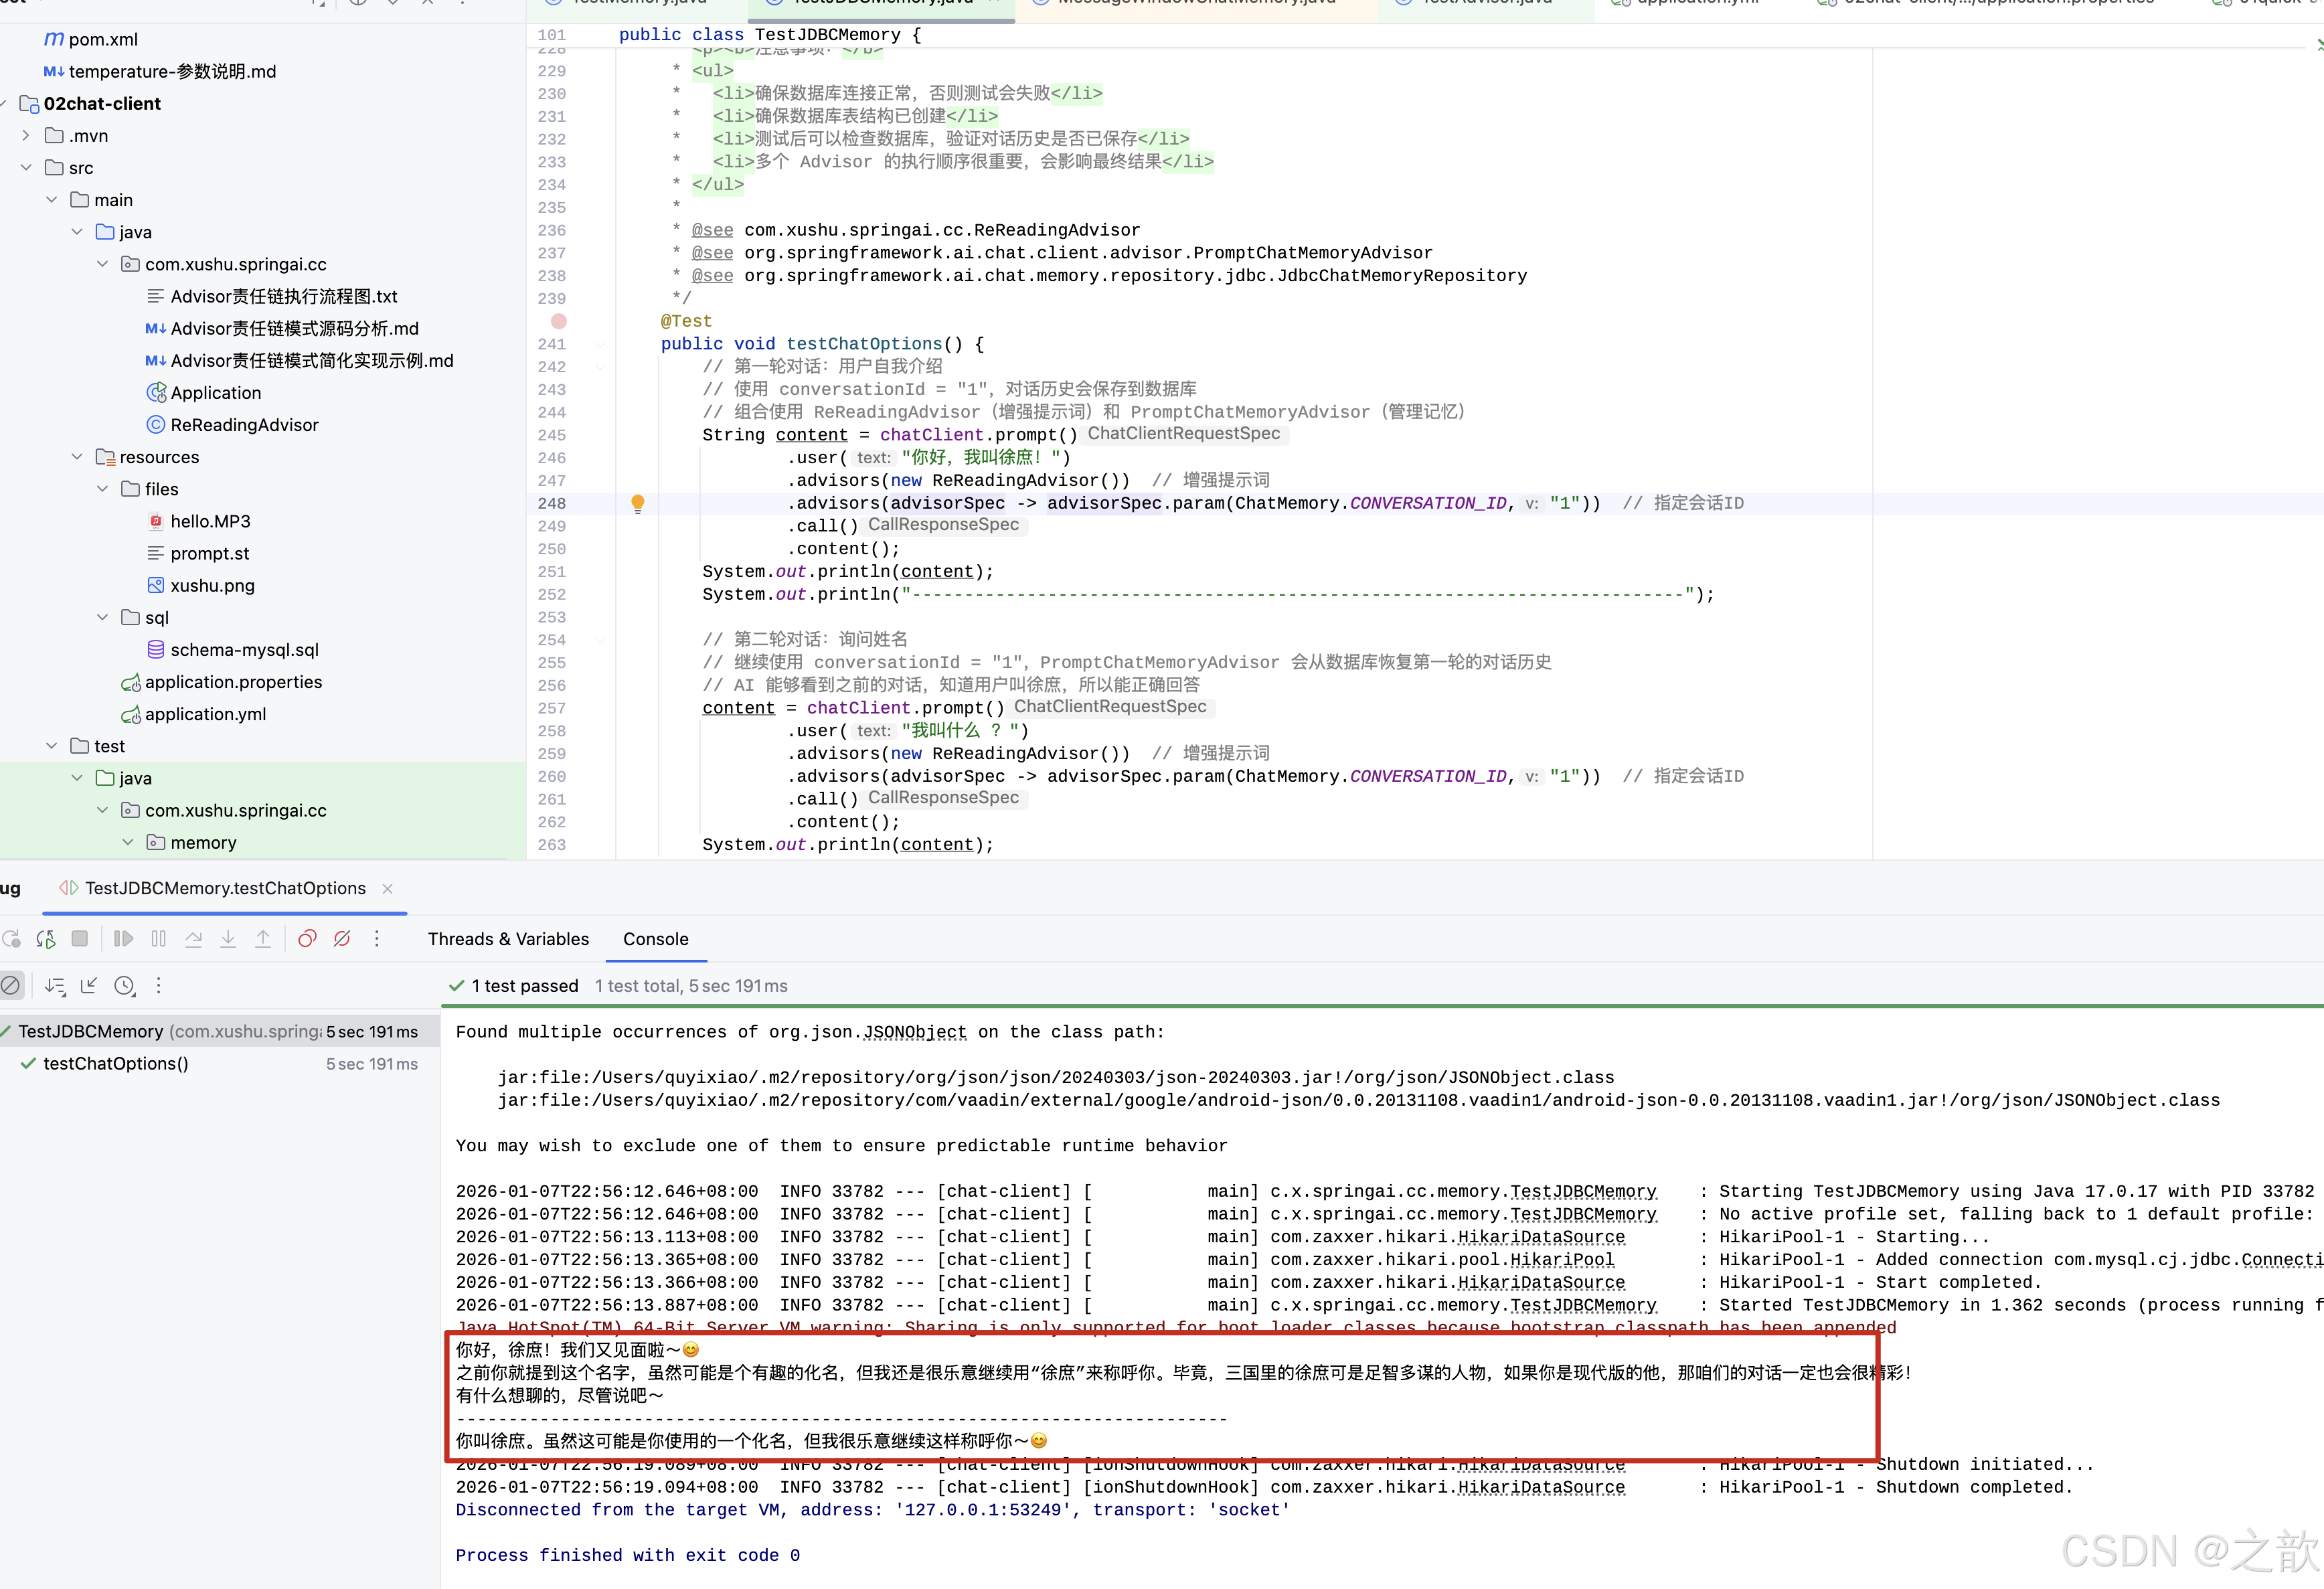Toggle the breakpoint on @Test line
The height and width of the screenshot is (1589, 2324).
pos(559,321)
